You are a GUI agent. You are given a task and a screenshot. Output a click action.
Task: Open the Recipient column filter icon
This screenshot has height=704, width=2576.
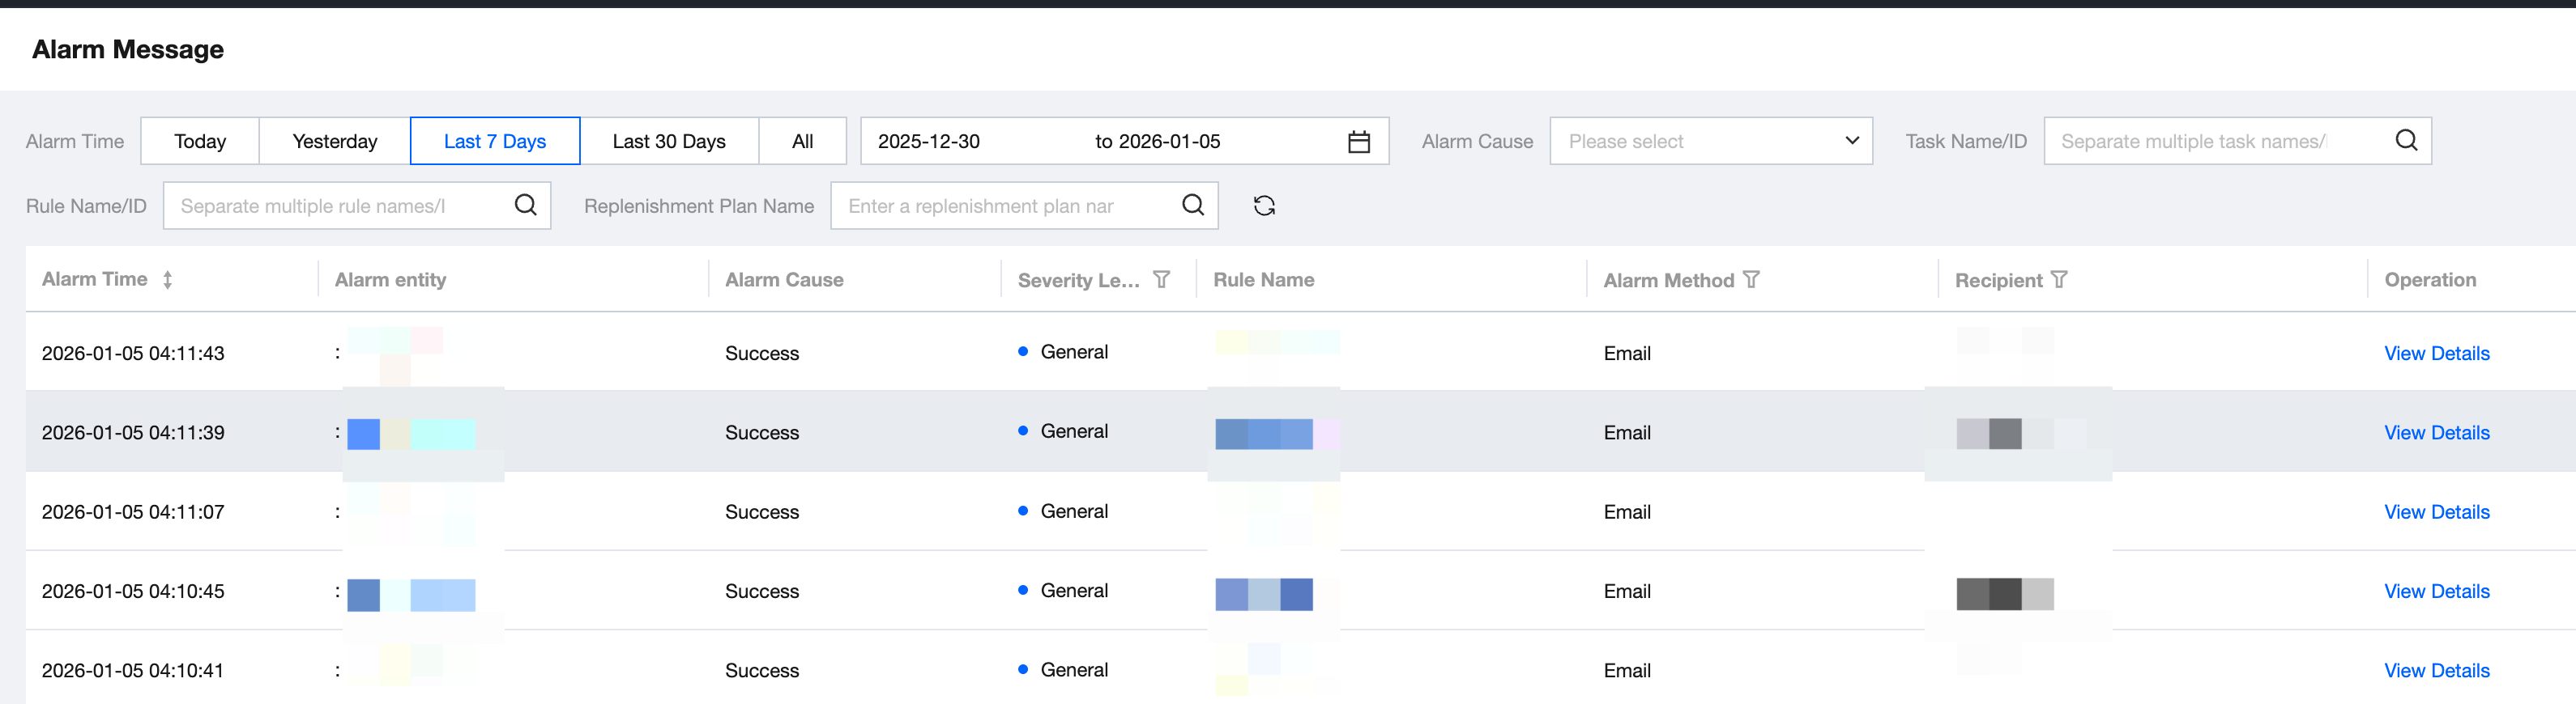tap(2058, 280)
